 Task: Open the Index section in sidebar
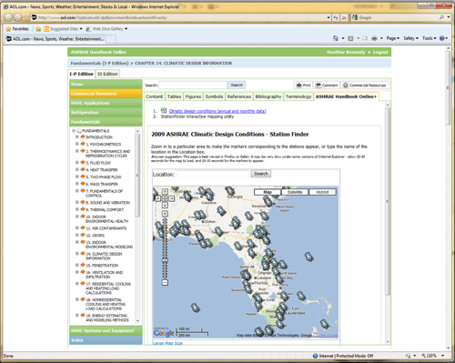(x=106, y=340)
